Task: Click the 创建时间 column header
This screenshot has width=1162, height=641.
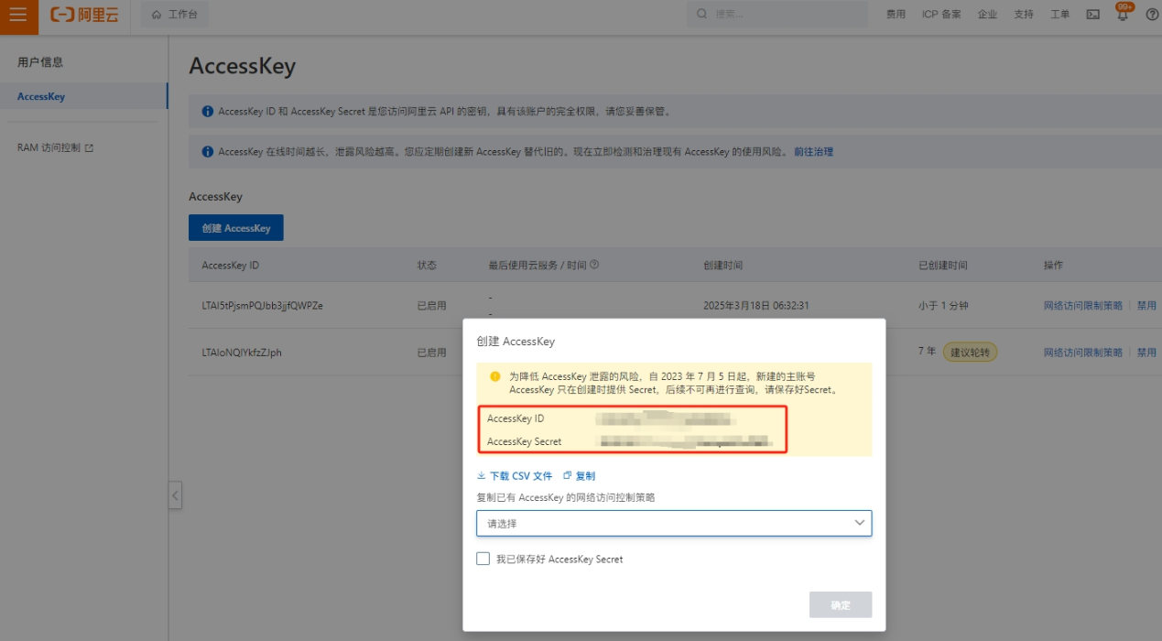Action: pos(723,266)
